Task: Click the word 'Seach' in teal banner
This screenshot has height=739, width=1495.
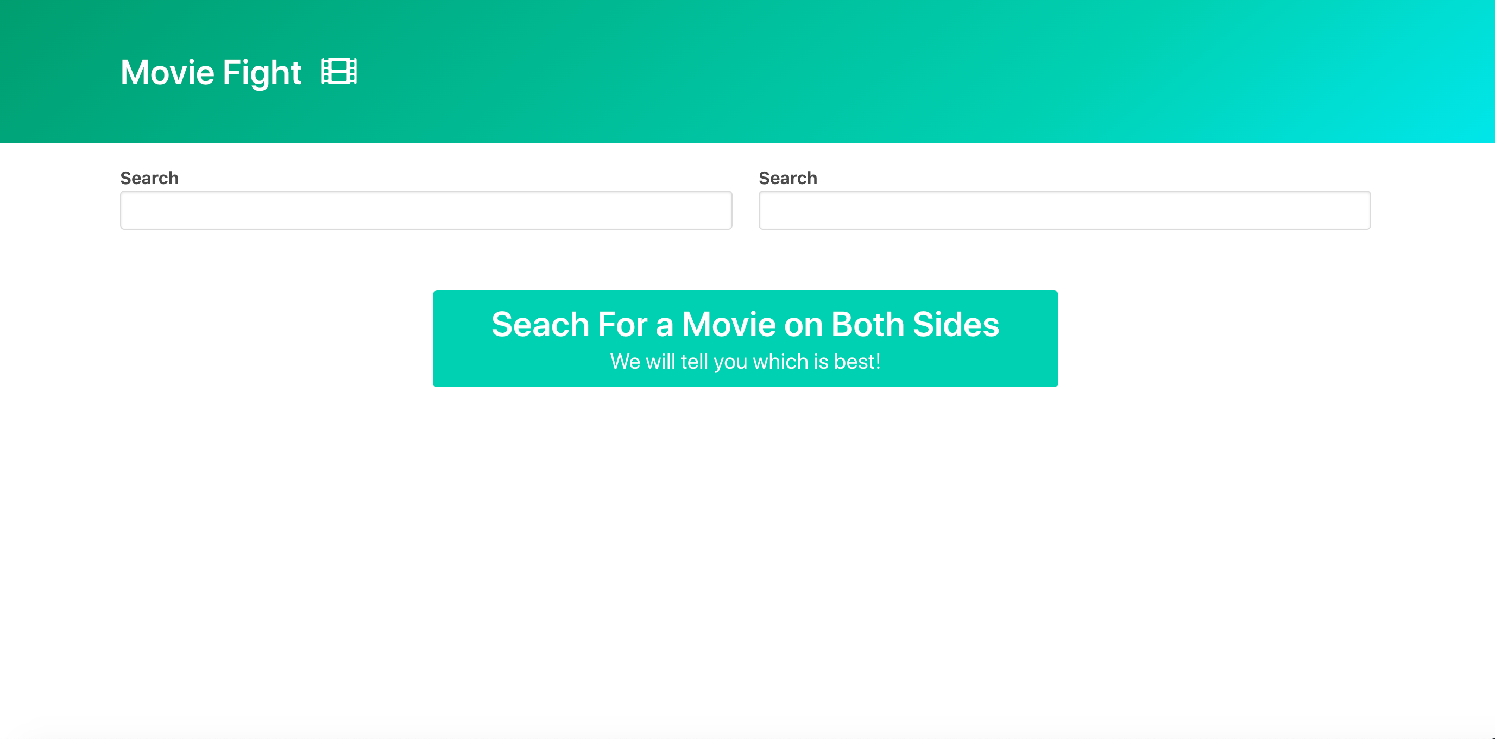Action: [540, 324]
